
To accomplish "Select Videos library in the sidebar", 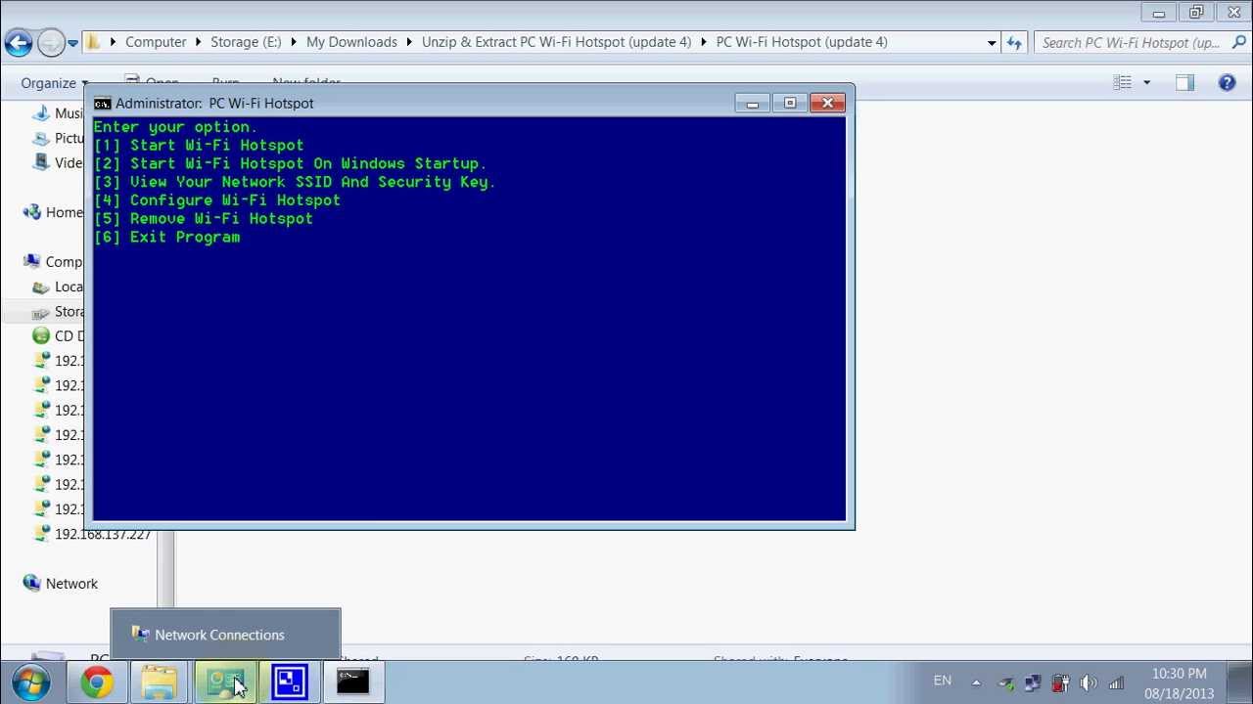I will click(58, 162).
